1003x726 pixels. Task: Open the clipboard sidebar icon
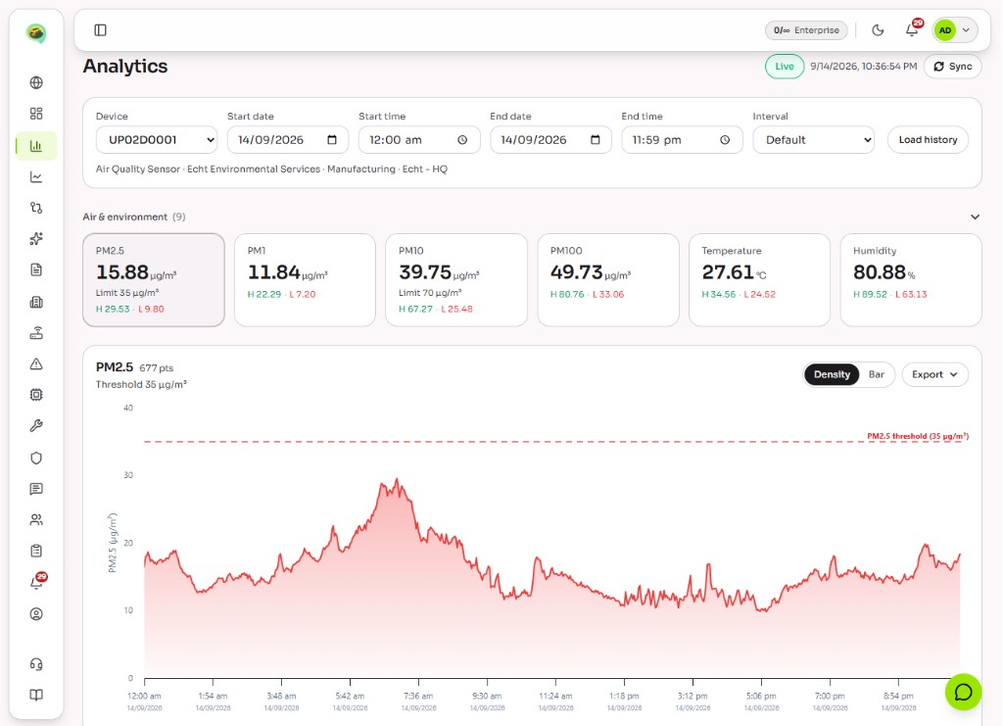pyautogui.click(x=36, y=551)
